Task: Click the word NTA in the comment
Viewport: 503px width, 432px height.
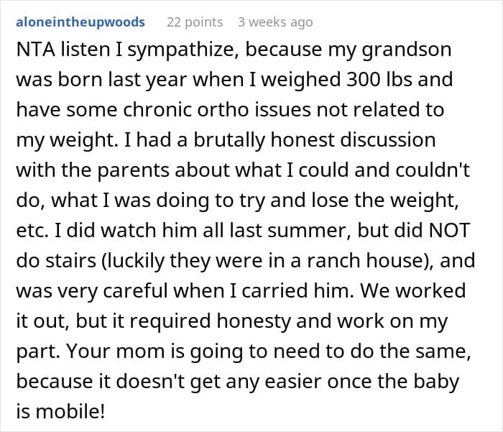Action: pos(36,50)
